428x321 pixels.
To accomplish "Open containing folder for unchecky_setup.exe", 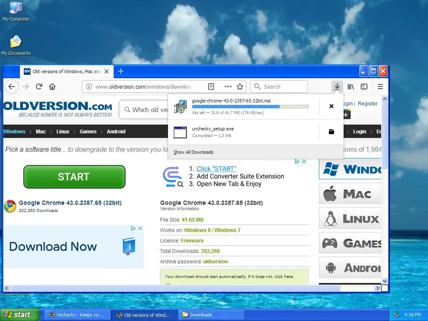I will (x=331, y=132).
